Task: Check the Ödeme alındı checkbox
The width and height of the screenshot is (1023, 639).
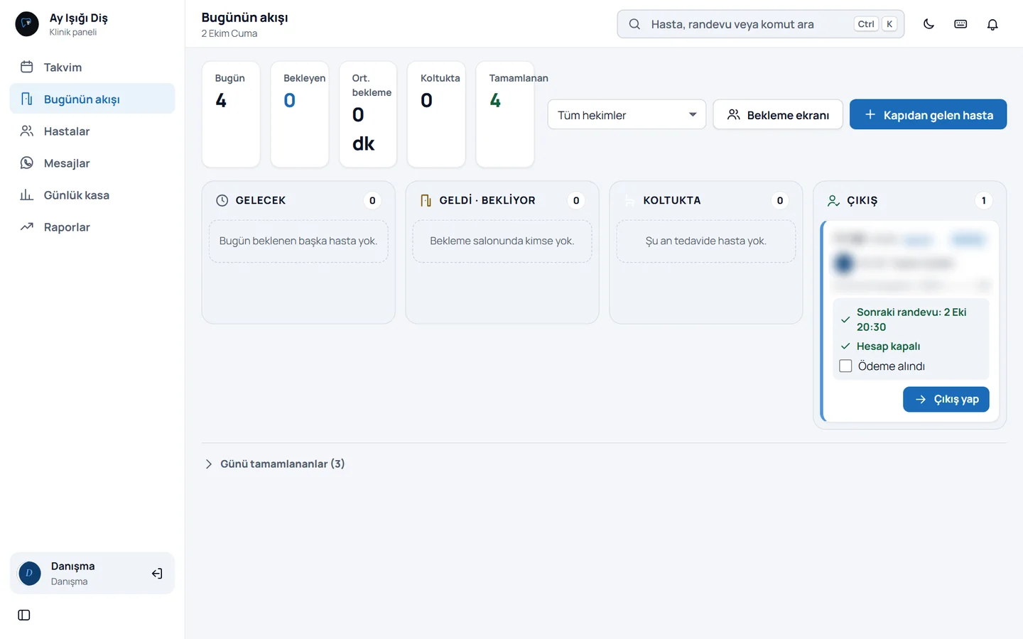Action: click(x=845, y=366)
